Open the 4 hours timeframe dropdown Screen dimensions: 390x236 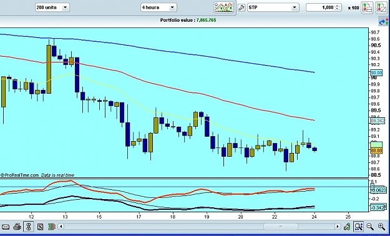[158, 7]
